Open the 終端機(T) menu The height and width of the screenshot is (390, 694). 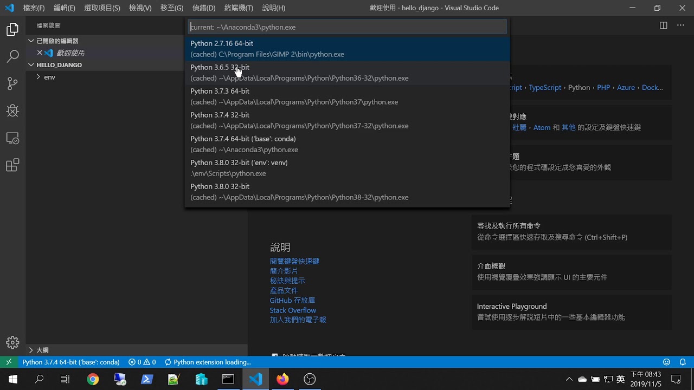[239, 8]
